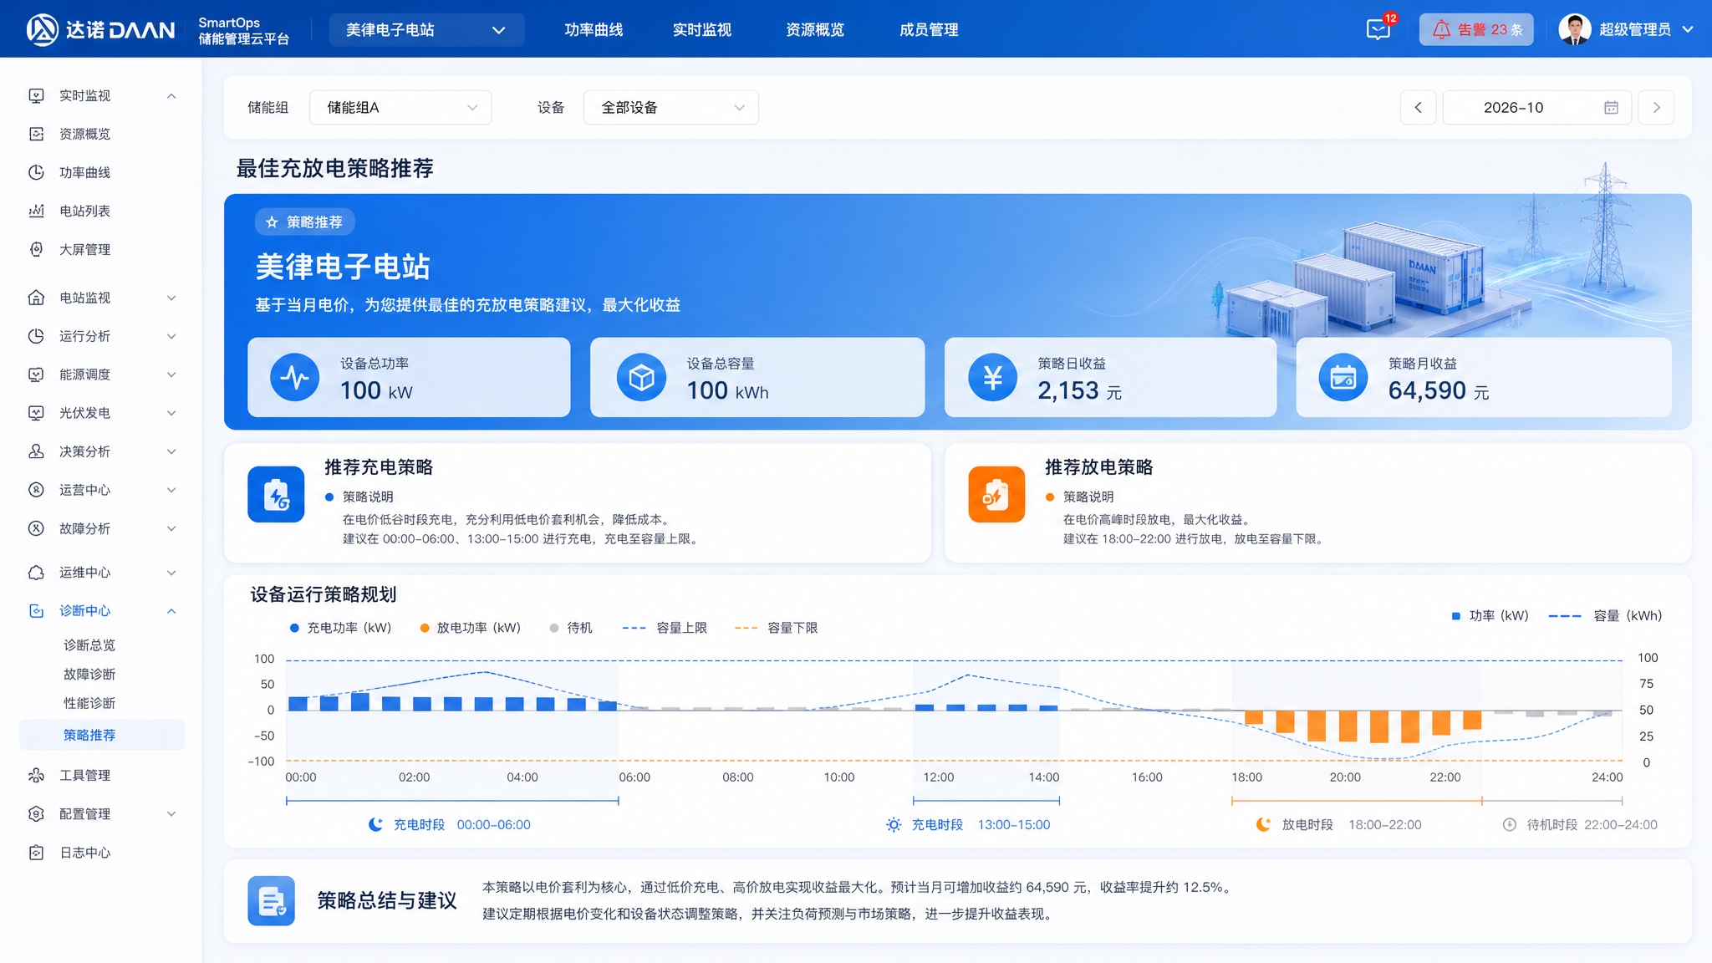Click the 日志中心 sidebar icon

[x=36, y=852]
